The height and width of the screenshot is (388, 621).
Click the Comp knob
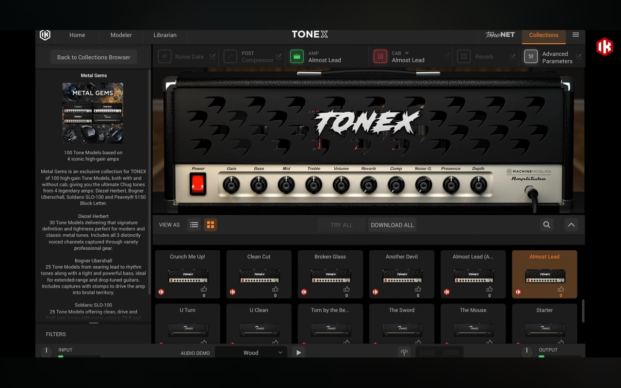(x=396, y=184)
